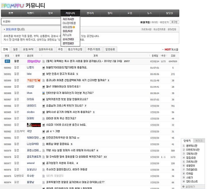The image size is (207, 189).
Task: Choose 자유게시판 in the 커뮤니티 dropdown
Action: tap(68, 19)
